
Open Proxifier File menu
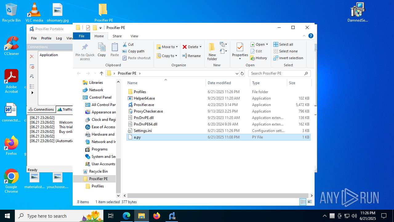(x=34, y=38)
